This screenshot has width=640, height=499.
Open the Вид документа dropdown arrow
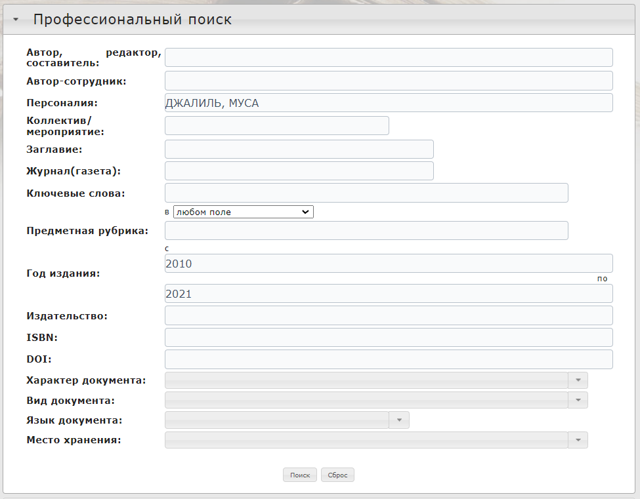[578, 400]
